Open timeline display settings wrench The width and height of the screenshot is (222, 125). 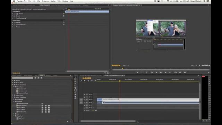tap(95, 81)
